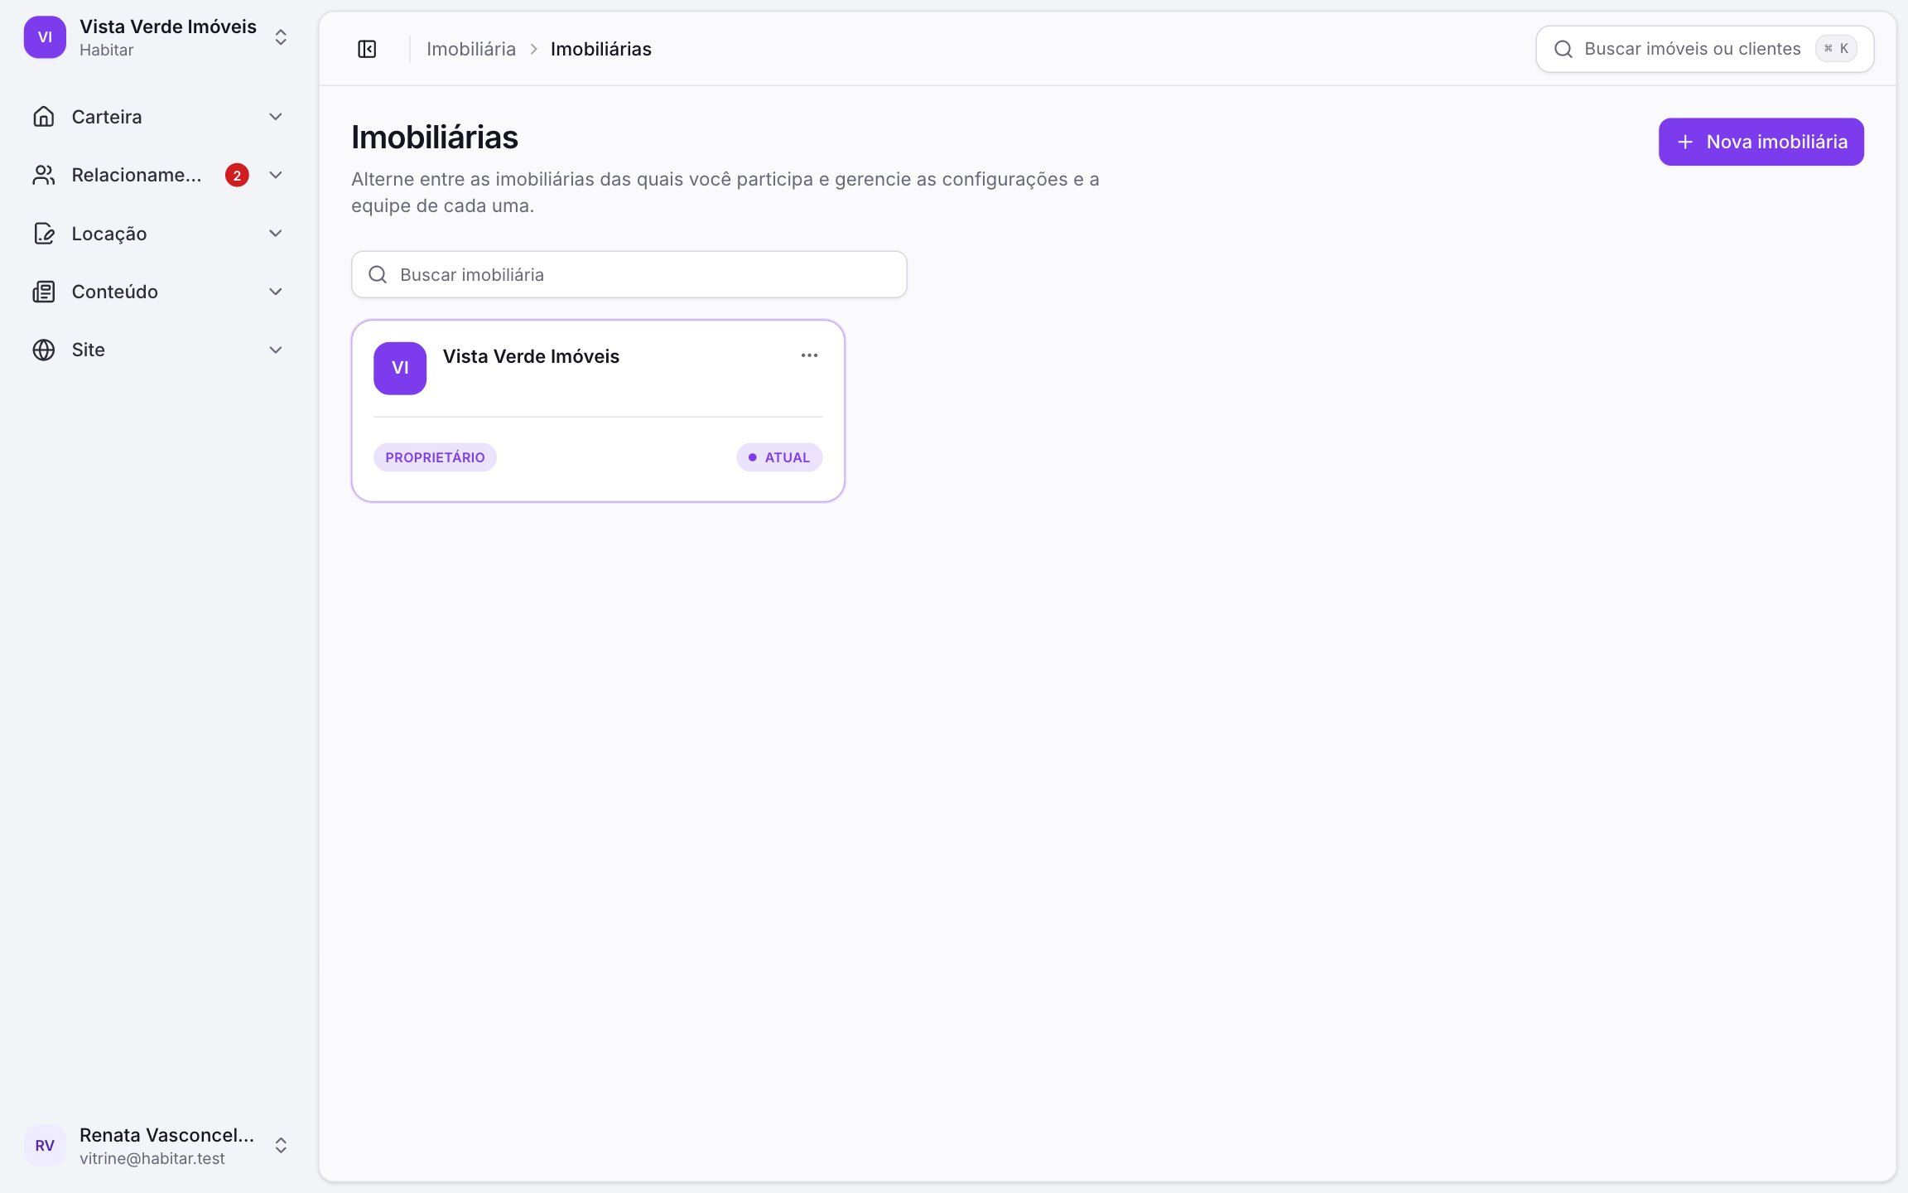
Task: Click the Conteúdo newspaper icon
Action: coord(44,292)
